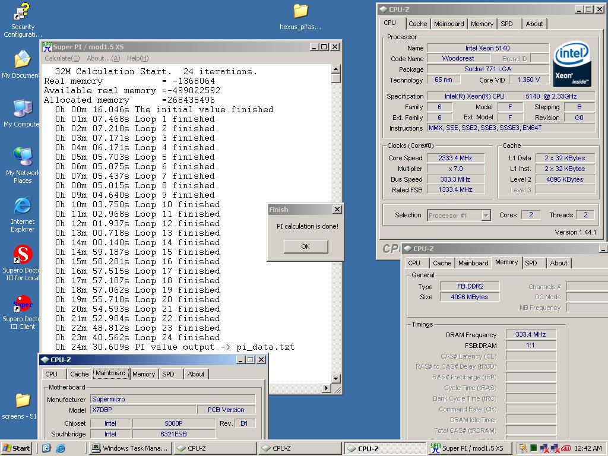This screenshot has height=456, width=608.
Task: Launch Internet Explorer from desktop
Action: click(x=23, y=214)
